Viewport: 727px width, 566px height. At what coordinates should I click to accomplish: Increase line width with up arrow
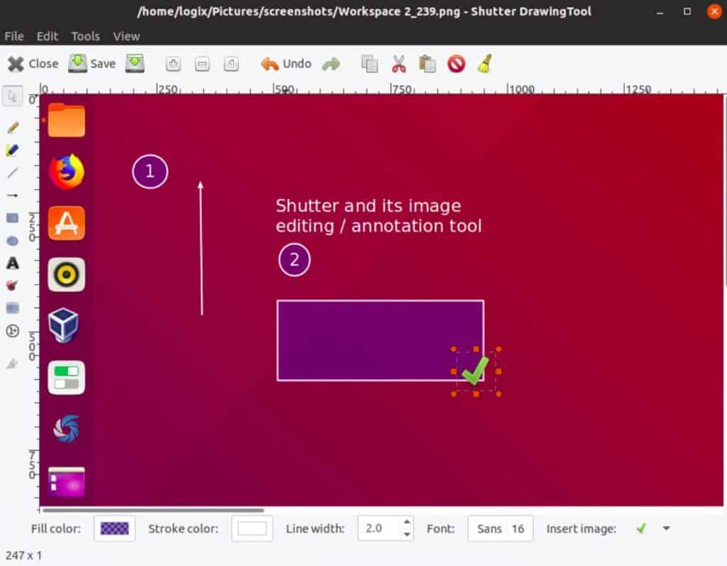coord(407,522)
